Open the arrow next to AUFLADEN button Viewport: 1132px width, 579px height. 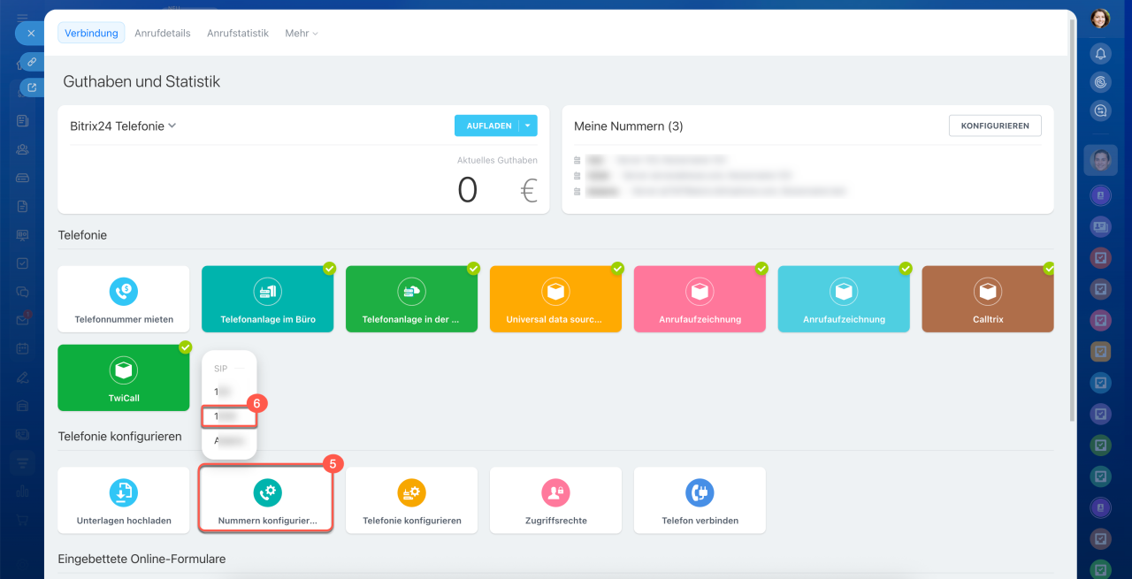(528, 126)
